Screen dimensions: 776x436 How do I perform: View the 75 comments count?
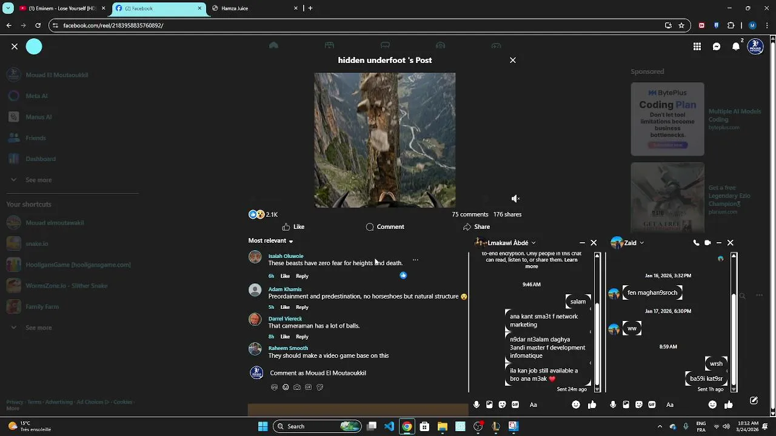[x=470, y=214]
